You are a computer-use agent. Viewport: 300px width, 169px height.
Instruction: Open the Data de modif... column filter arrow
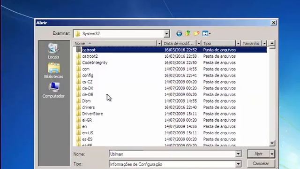199,44
